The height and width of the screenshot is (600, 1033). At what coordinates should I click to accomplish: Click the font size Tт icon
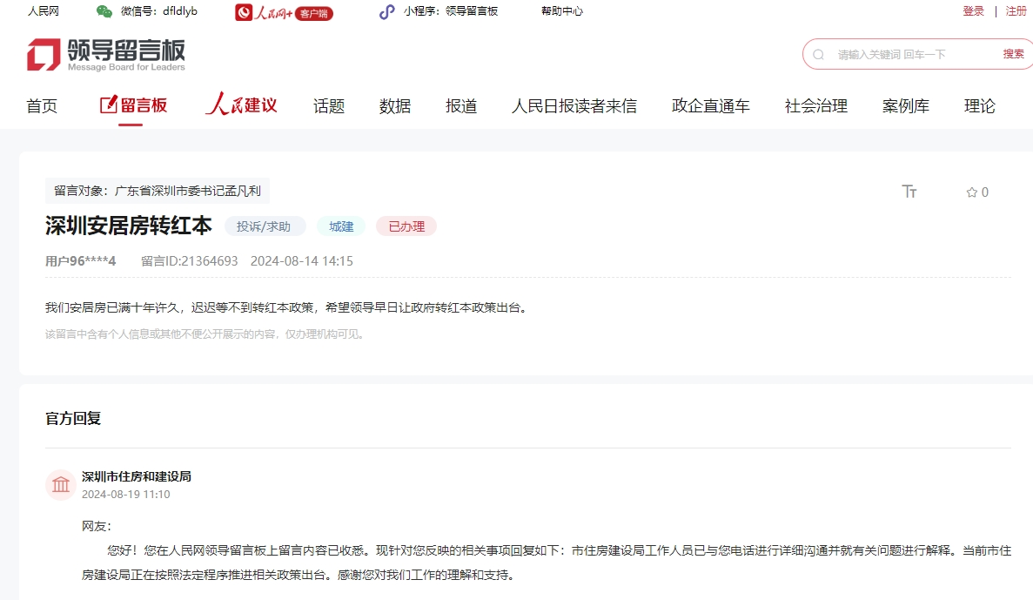pyautogui.click(x=909, y=192)
